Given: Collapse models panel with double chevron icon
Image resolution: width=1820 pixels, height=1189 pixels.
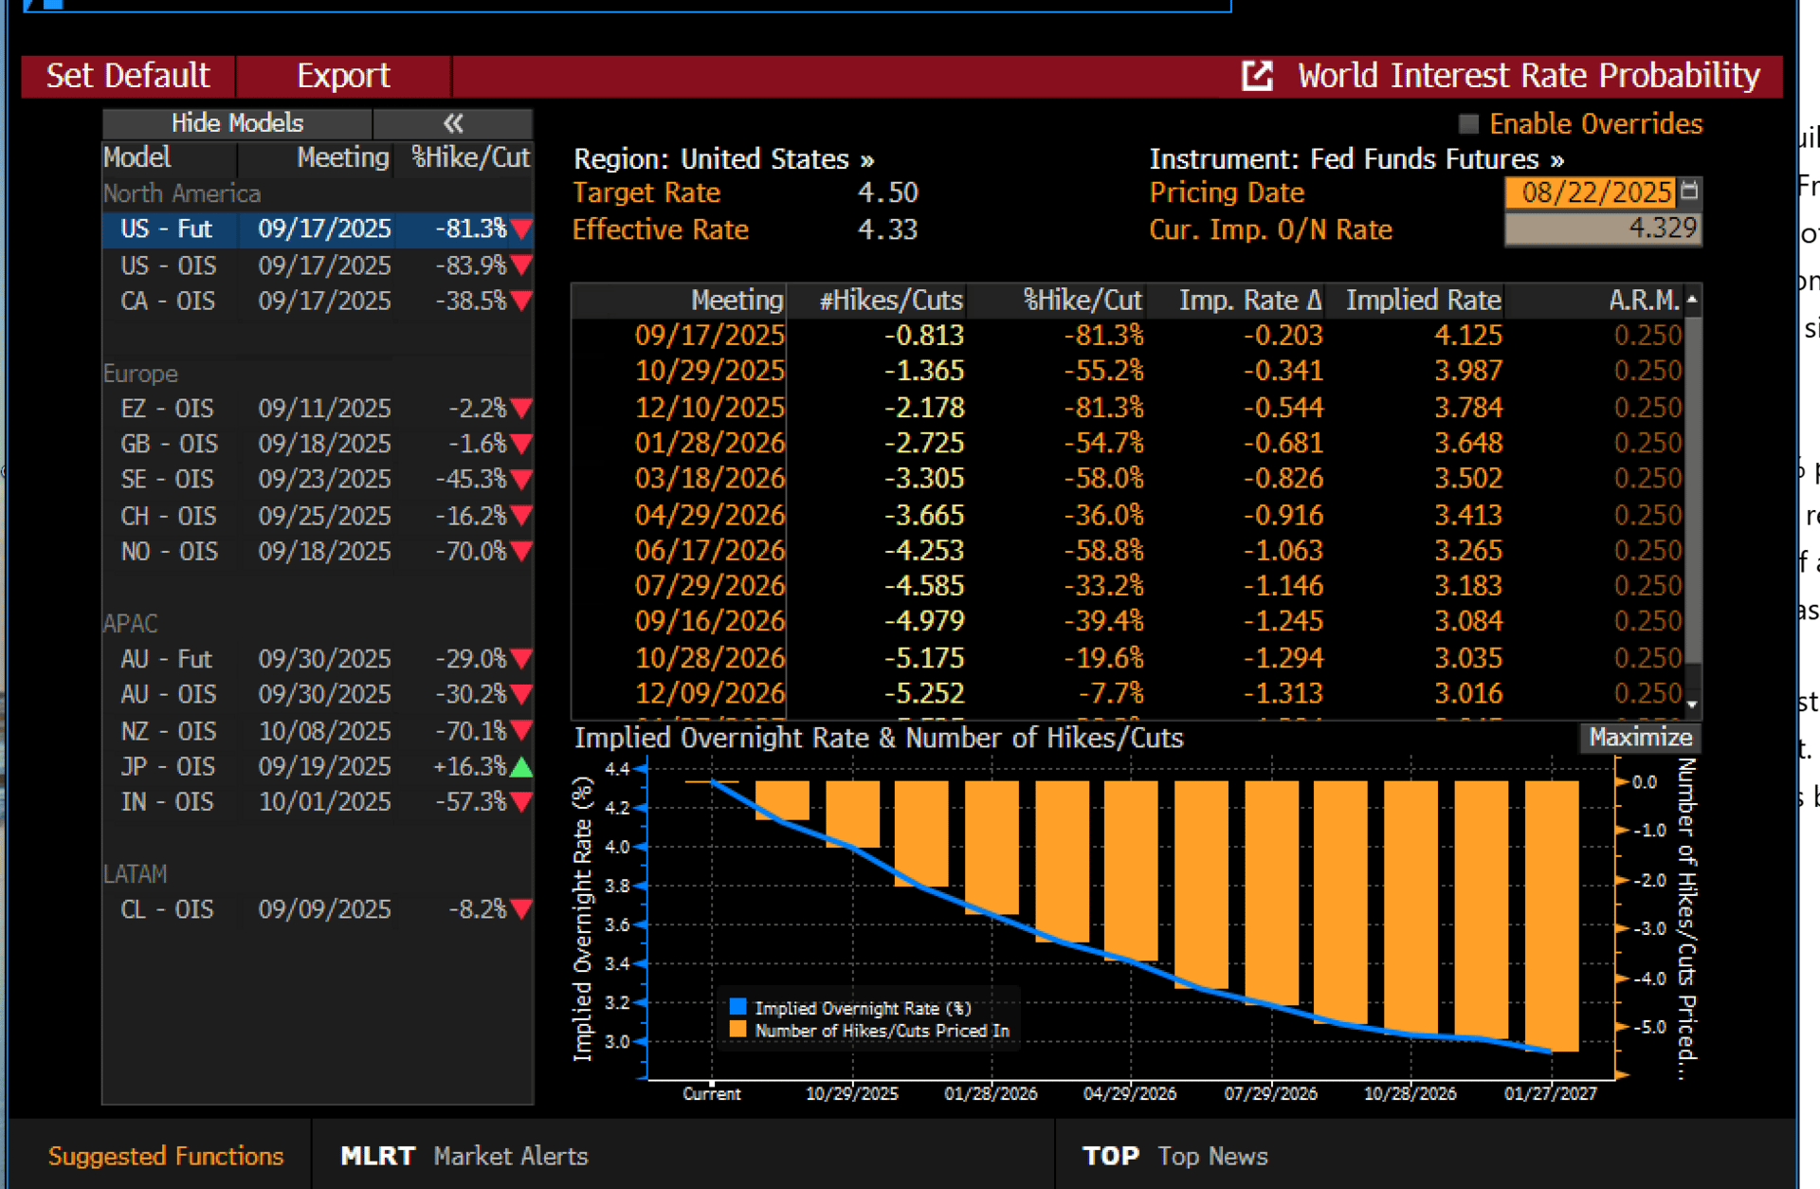Looking at the screenshot, I should click(x=453, y=123).
